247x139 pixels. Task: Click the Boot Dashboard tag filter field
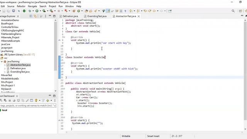pos(28,105)
